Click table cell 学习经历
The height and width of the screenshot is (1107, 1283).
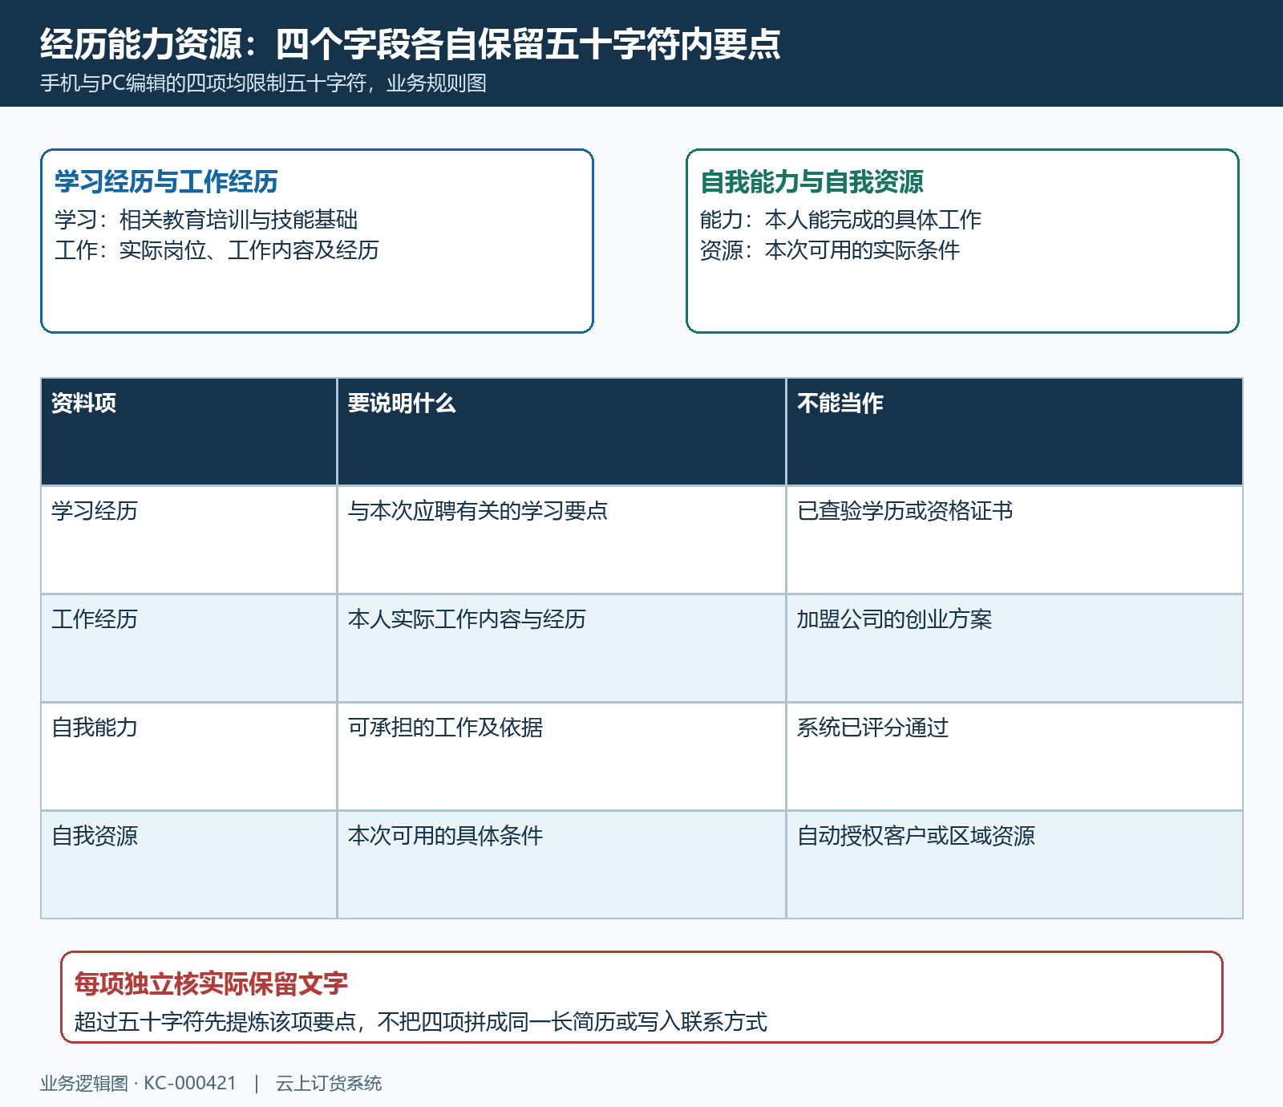tap(189, 540)
